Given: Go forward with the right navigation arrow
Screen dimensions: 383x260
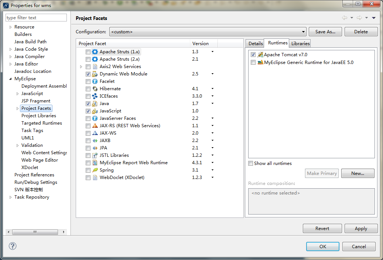Looking at the screenshot, I should pos(359,18).
